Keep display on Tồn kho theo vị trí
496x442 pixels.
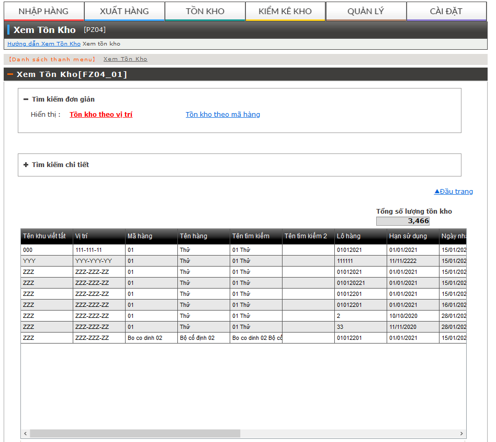100,114
